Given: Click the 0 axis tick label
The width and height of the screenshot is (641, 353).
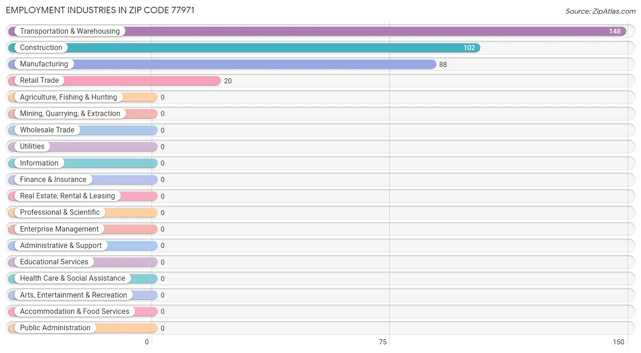Looking at the screenshot, I should click(147, 342).
